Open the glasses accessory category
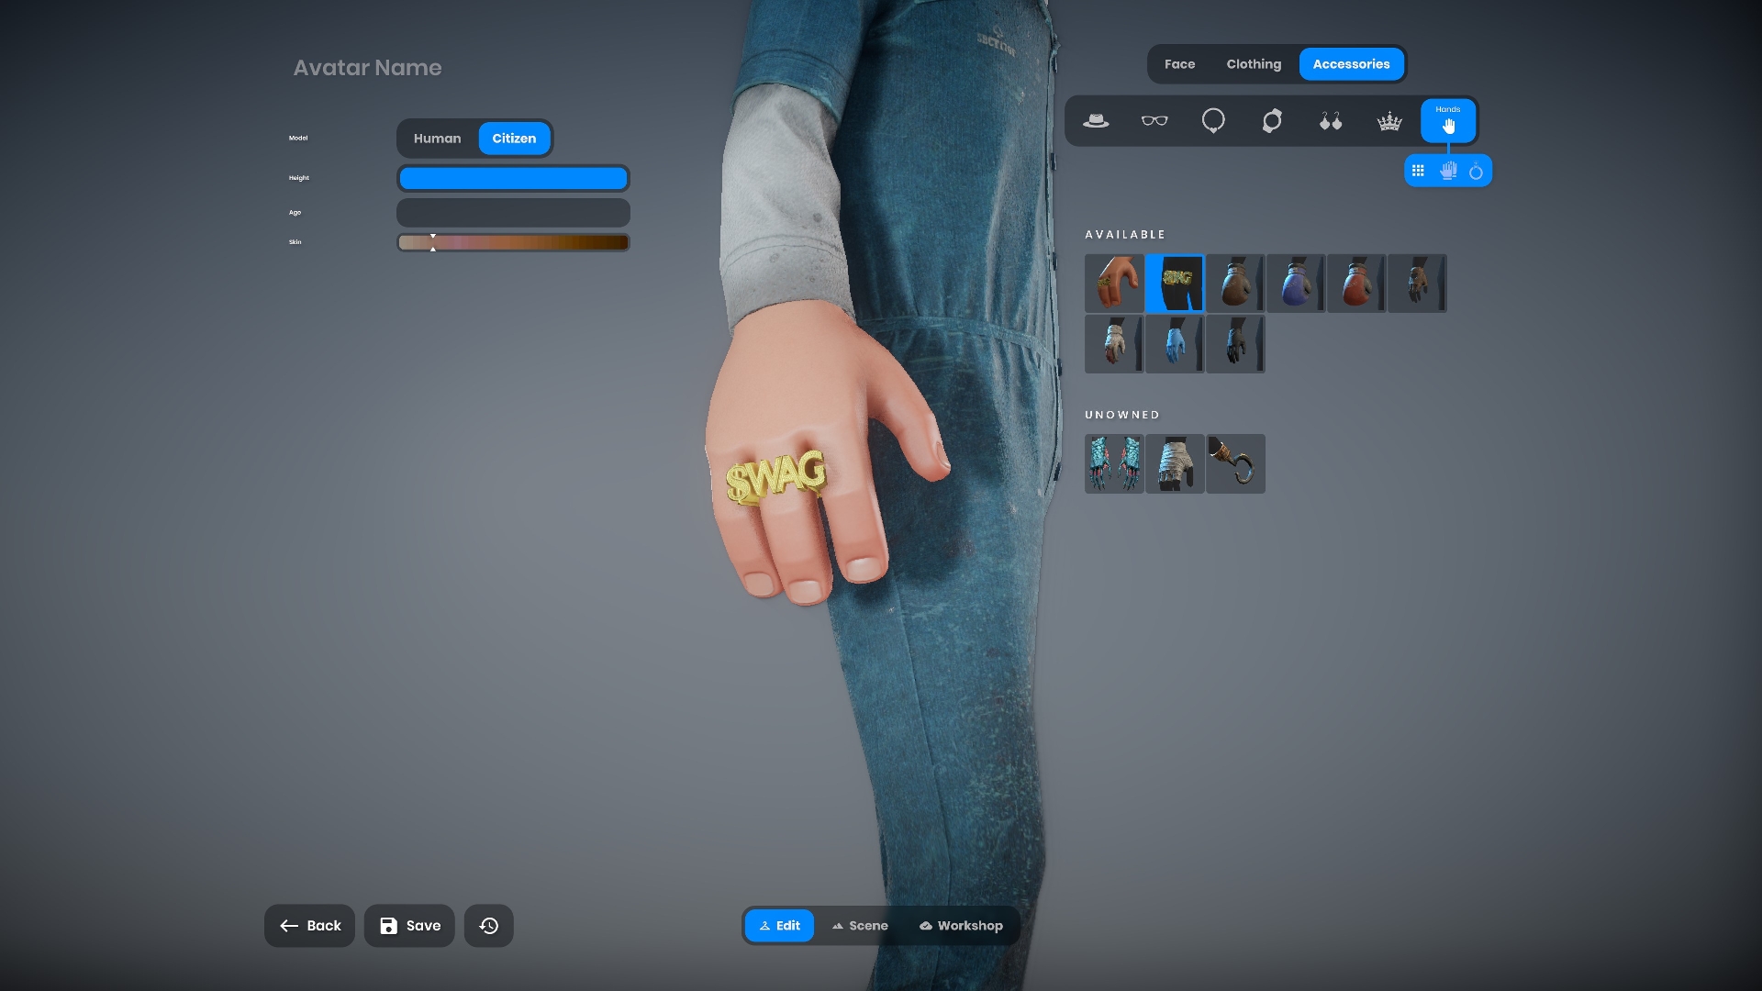This screenshot has height=991, width=1762. coord(1154,121)
